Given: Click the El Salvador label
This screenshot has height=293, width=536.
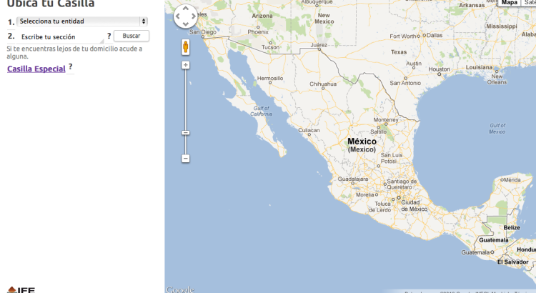Looking at the screenshot, I should coord(512,262).
